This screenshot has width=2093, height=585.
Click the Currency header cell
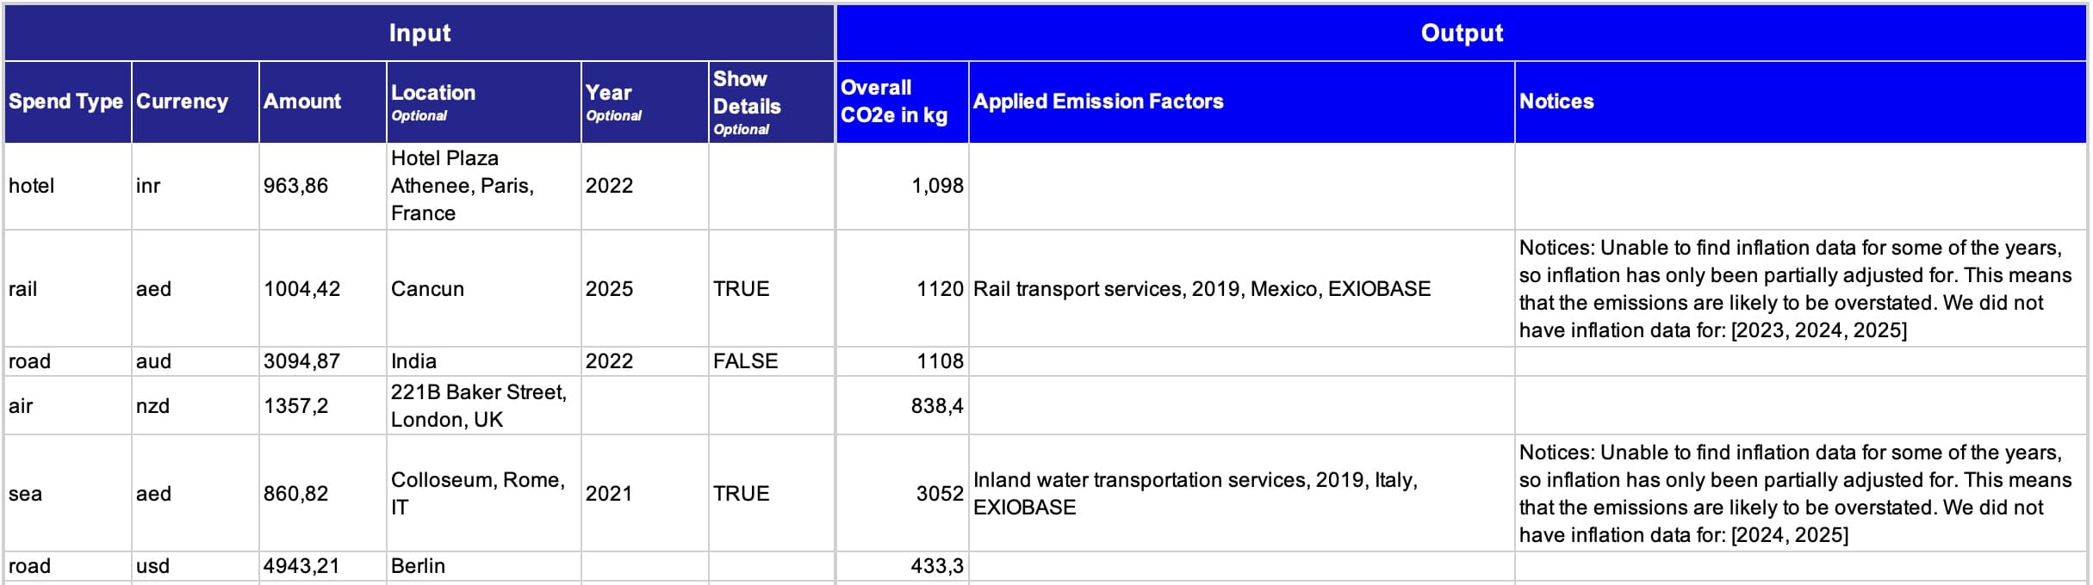tap(195, 102)
